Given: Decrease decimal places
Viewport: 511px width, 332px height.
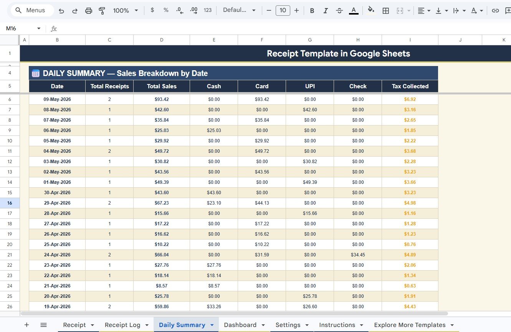Looking at the screenshot, I should pyautogui.click(x=180, y=10).
